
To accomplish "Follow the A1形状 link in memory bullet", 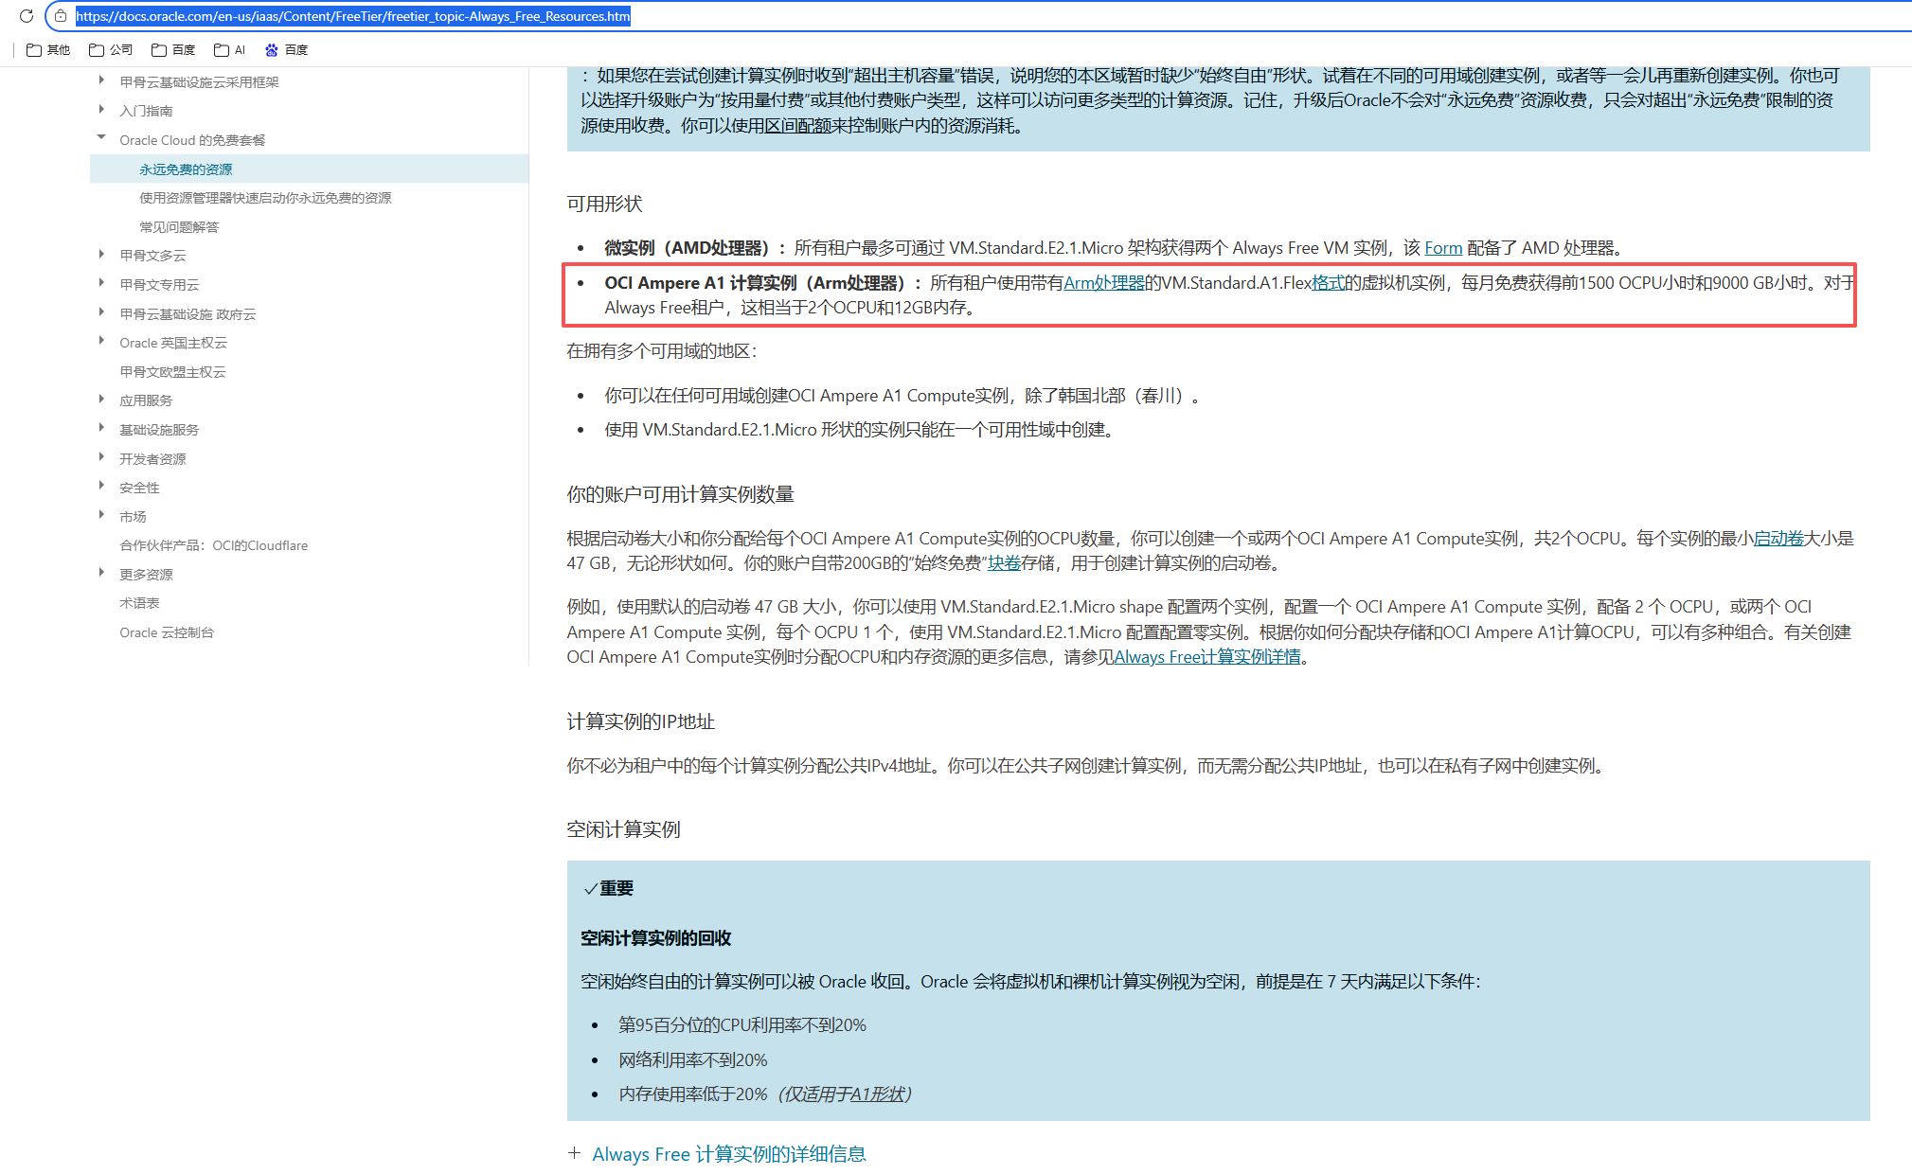I will [877, 1094].
